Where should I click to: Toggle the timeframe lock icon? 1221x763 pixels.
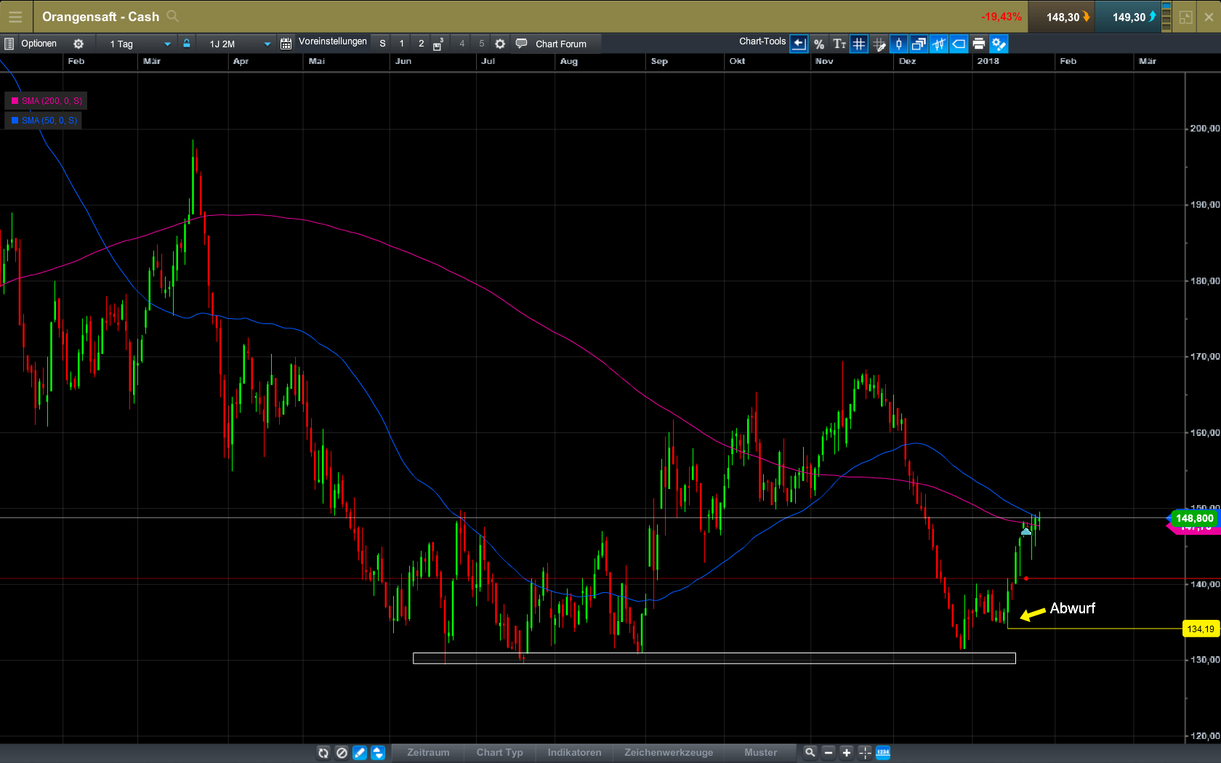click(187, 44)
